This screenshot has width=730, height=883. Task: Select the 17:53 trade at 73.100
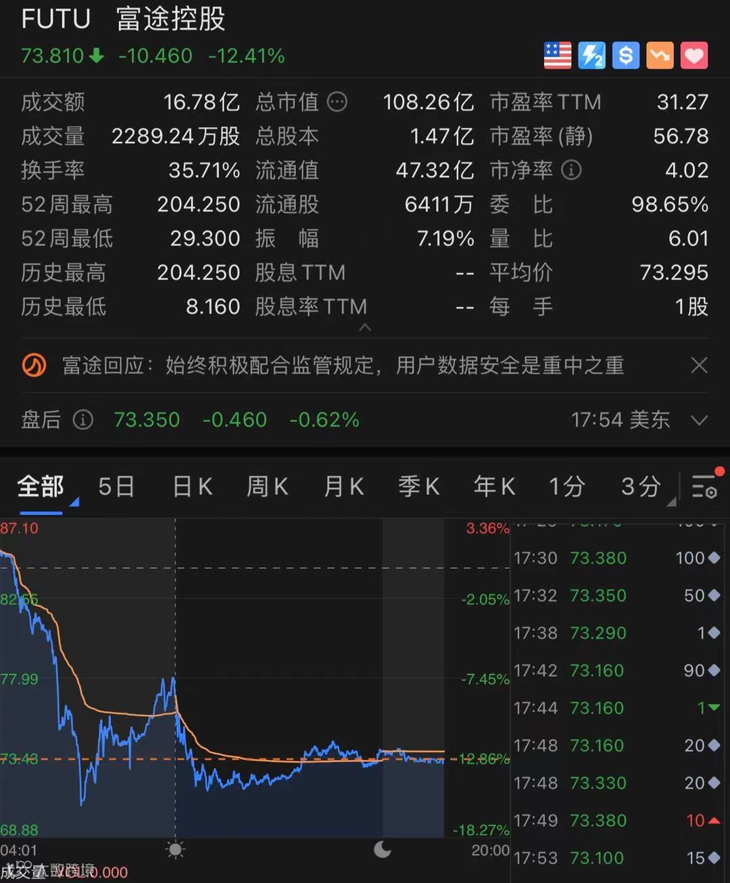coord(616,858)
